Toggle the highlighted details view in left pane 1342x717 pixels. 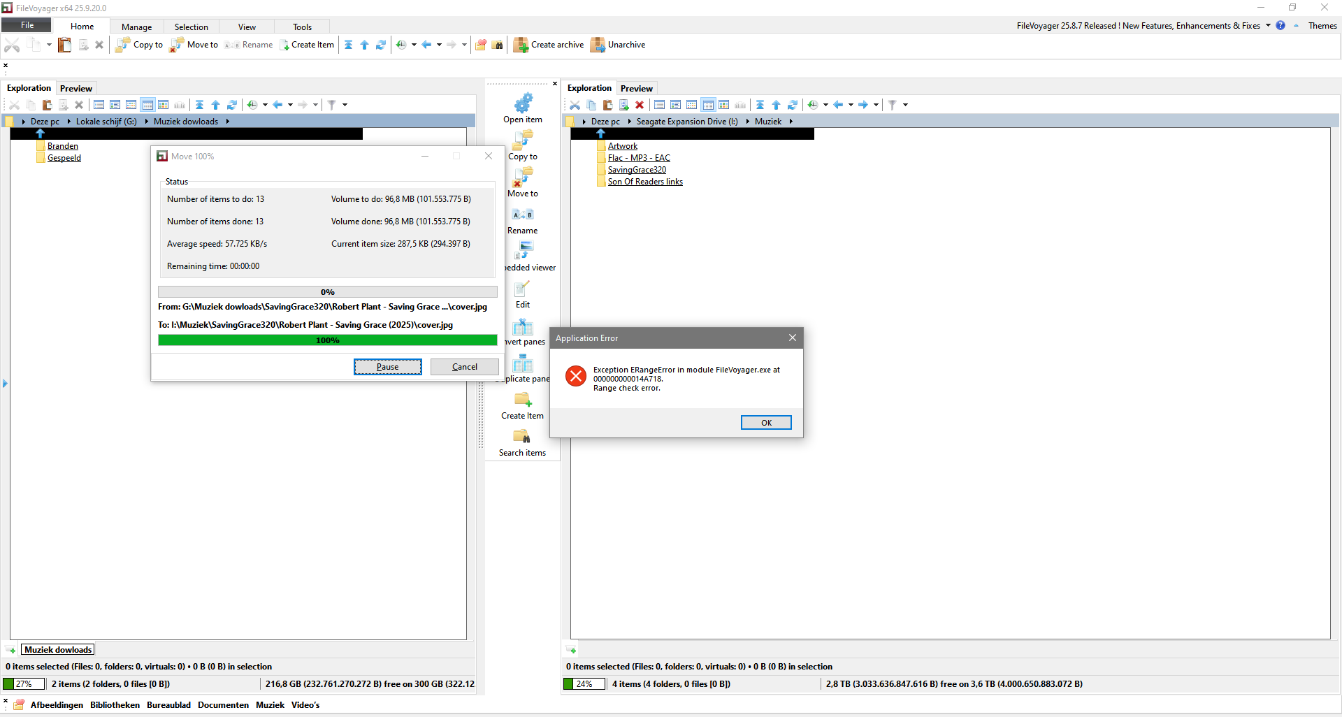[147, 105]
